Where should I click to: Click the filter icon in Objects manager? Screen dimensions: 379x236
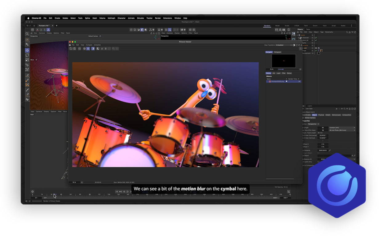click(352, 32)
